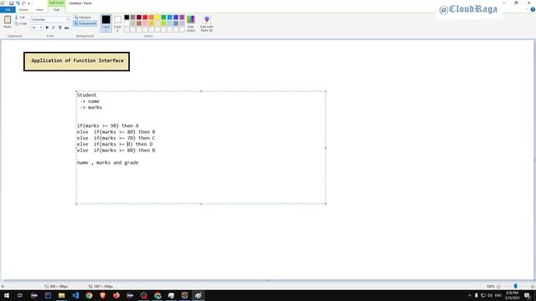The width and height of the screenshot is (536, 301).
Task: Click the ENG language indicator
Action: [498, 295]
